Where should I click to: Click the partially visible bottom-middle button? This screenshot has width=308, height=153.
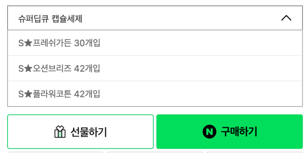coord(155,152)
